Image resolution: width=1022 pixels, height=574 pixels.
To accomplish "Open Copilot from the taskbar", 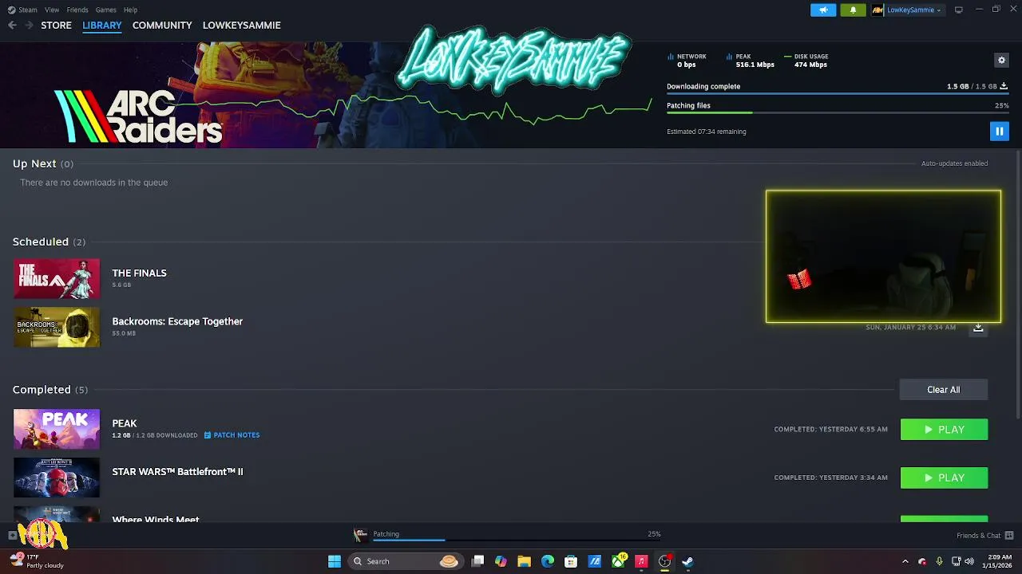I will tap(501, 561).
